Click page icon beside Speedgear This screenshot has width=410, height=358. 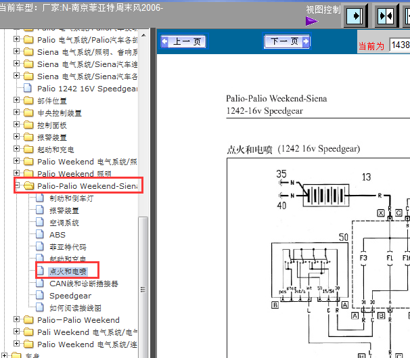coord(40,295)
